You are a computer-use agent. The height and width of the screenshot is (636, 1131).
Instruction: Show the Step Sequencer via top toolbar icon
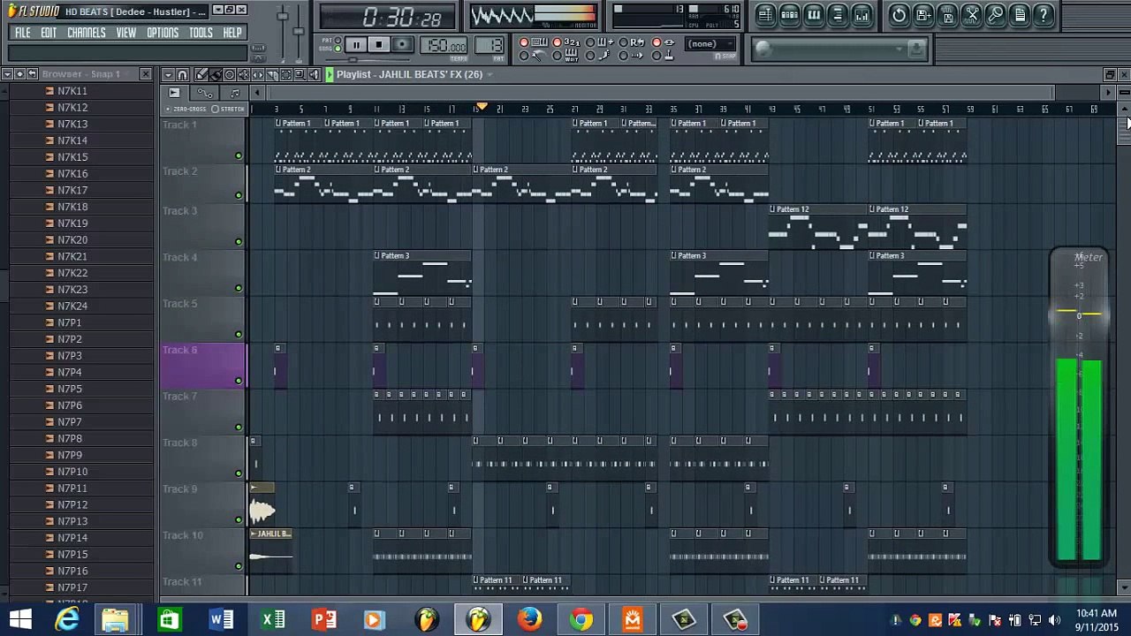tap(790, 15)
